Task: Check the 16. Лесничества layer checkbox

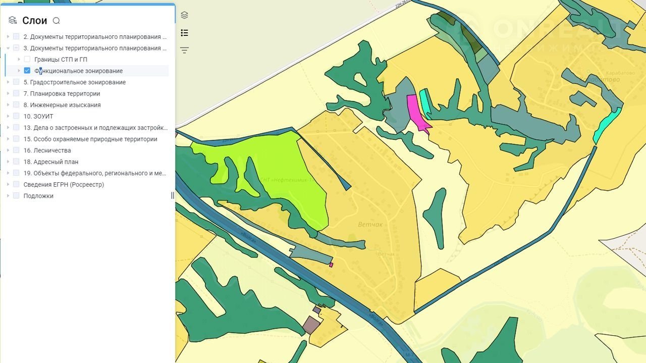Action: tap(16, 150)
